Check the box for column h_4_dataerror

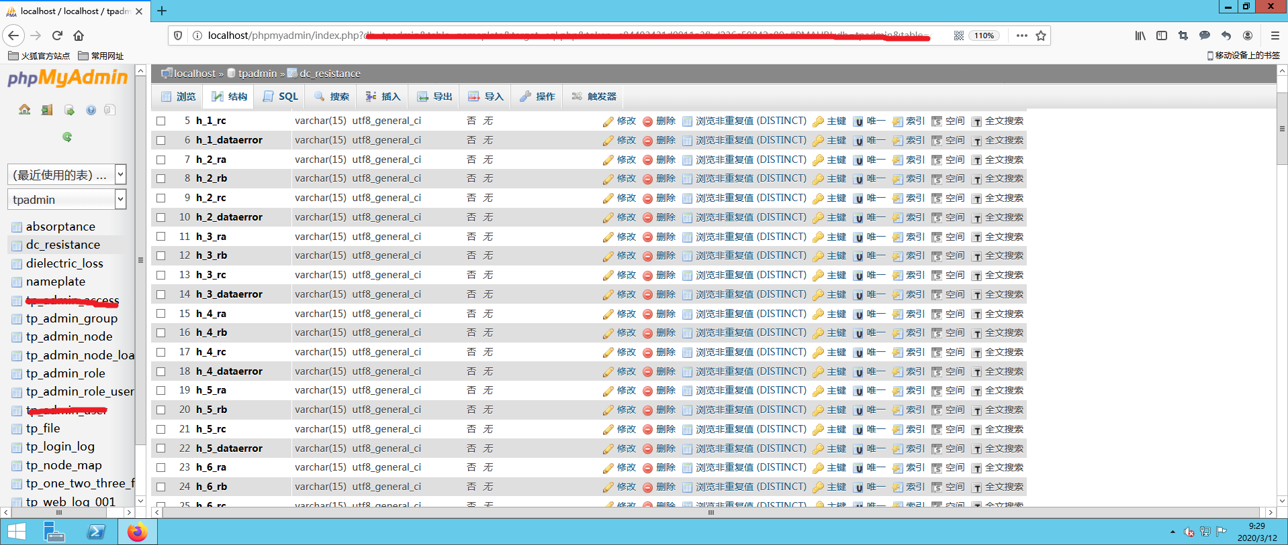(x=161, y=371)
